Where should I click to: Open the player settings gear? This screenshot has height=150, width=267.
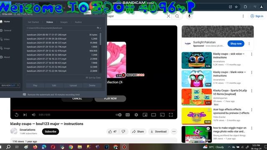(136, 115)
